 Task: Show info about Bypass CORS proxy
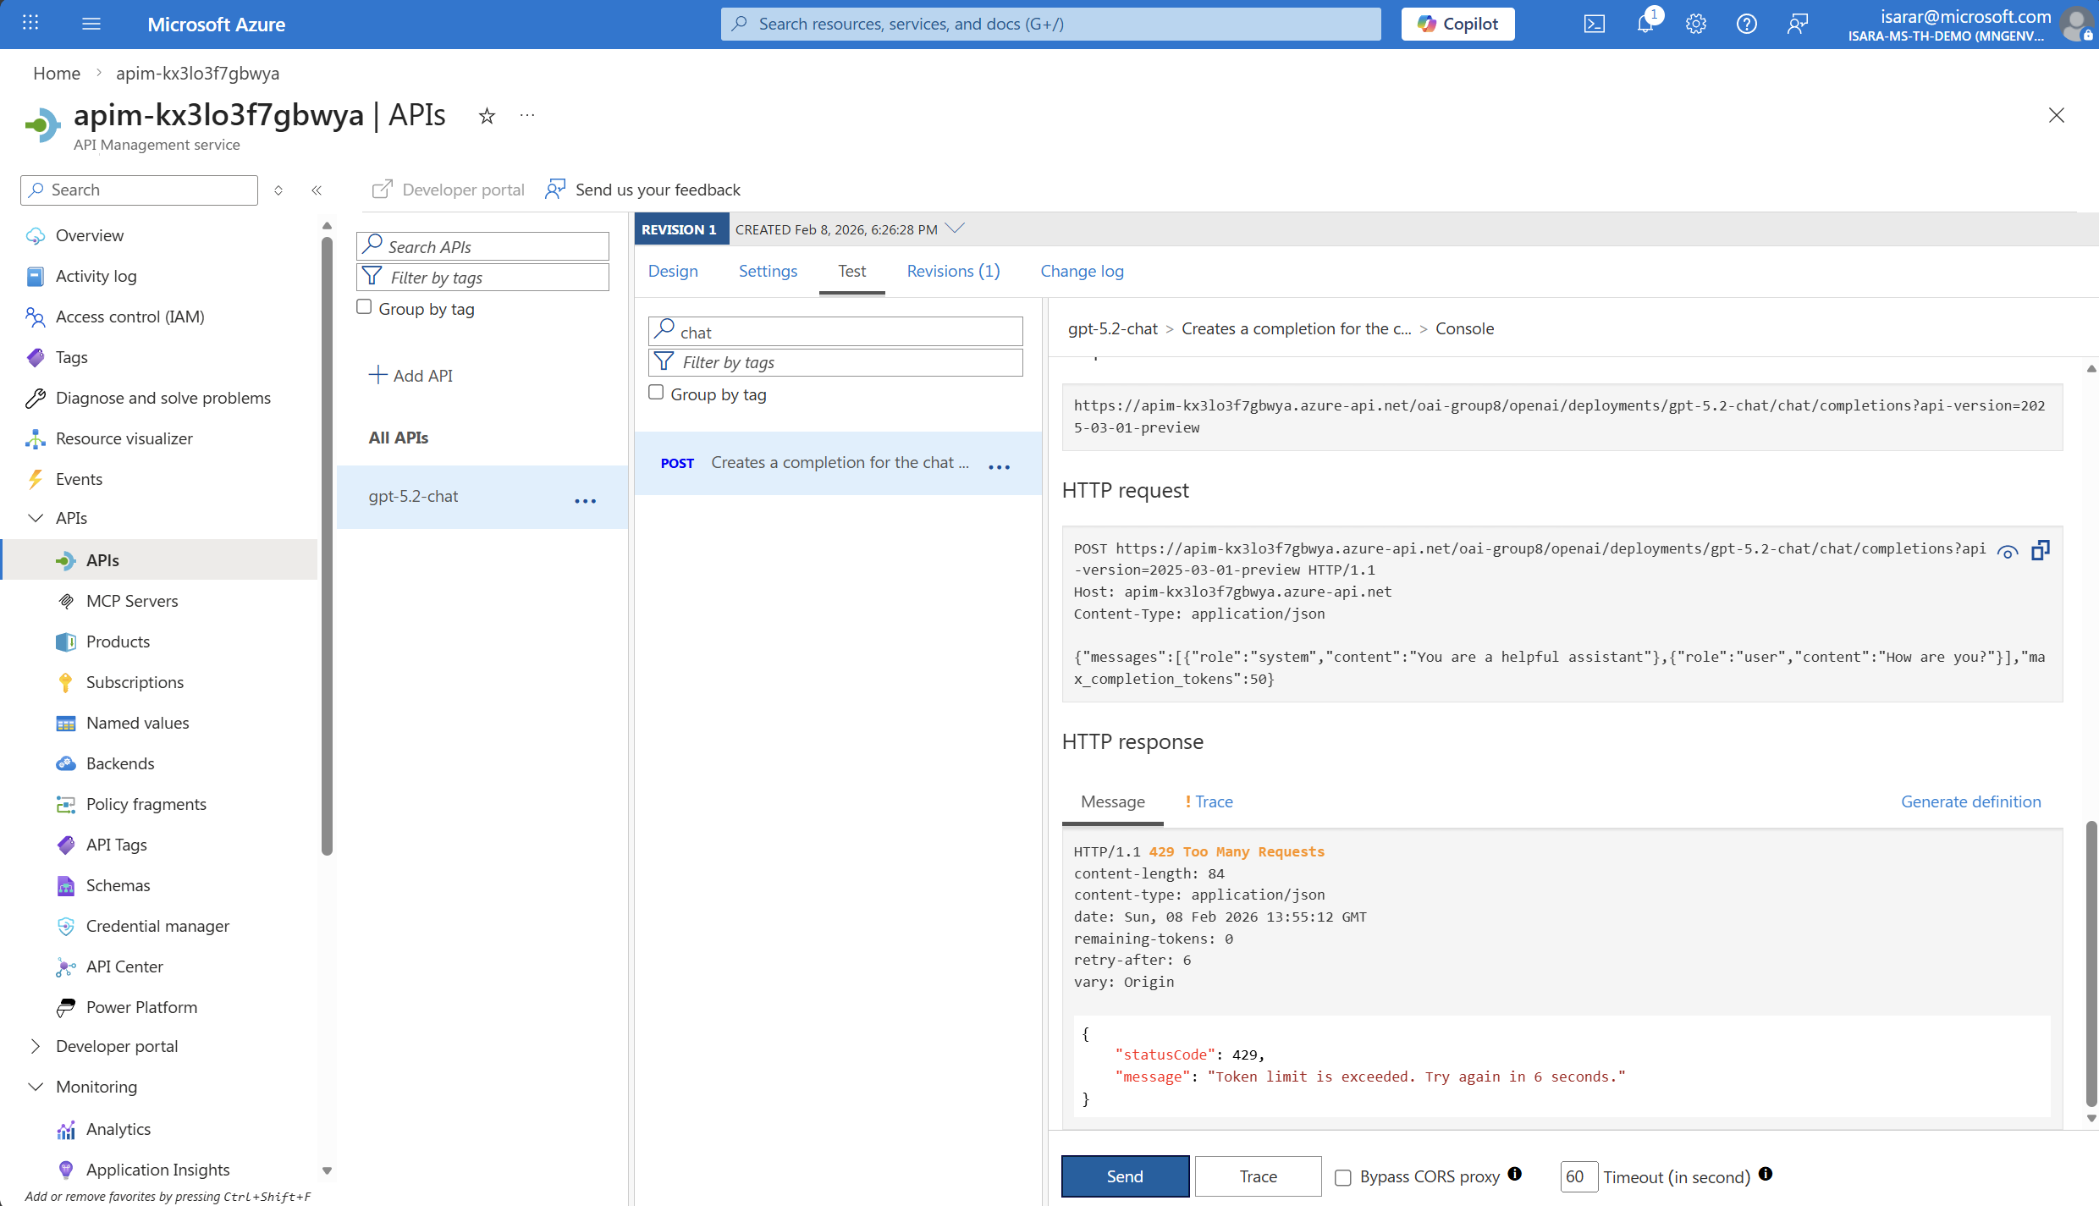pyautogui.click(x=1515, y=1174)
